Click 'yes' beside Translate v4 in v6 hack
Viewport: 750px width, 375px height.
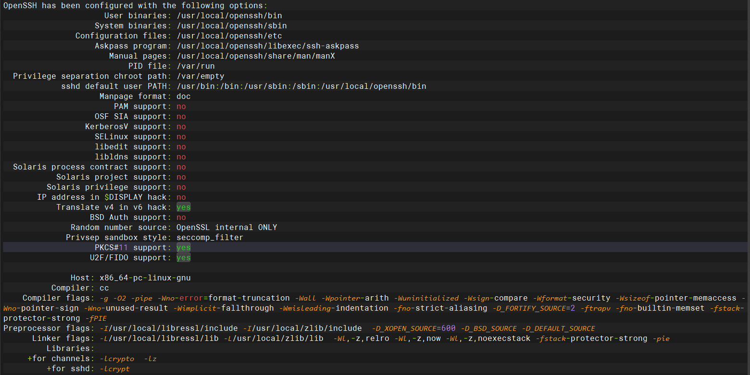tap(184, 207)
